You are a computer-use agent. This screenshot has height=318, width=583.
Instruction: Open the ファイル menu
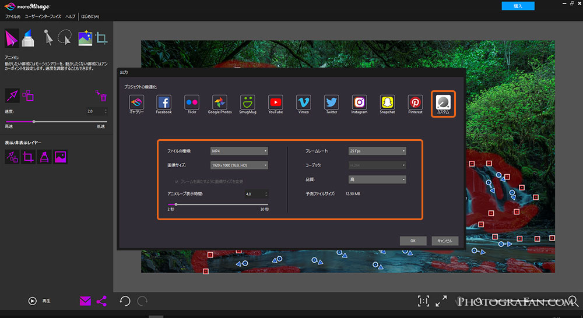tap(13, 17)
